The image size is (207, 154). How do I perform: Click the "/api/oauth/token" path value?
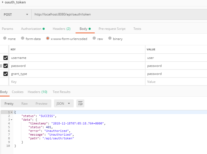(58, 138)
